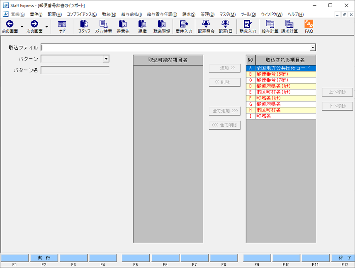355x268 pixels.
Task: Select row 郵便番号(5桁)
Action: pyautogui.click(x=281, y=74)
